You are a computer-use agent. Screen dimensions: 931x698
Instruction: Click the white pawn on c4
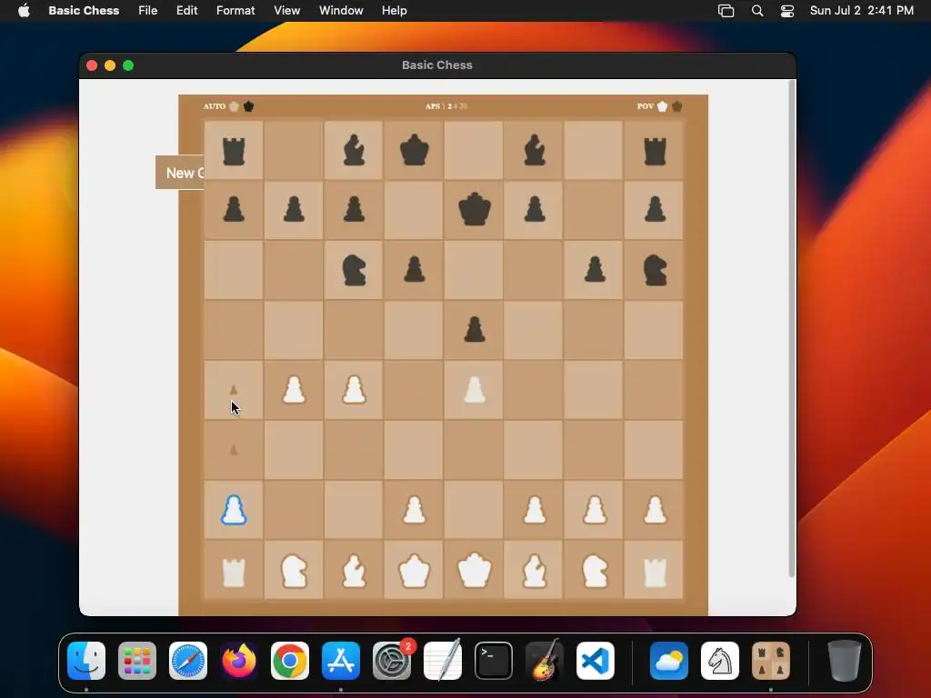[x=354, y=390]
